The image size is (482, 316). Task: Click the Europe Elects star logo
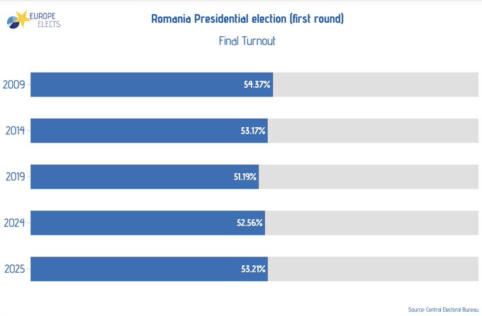pyautogui.click(x=17, y=21)
